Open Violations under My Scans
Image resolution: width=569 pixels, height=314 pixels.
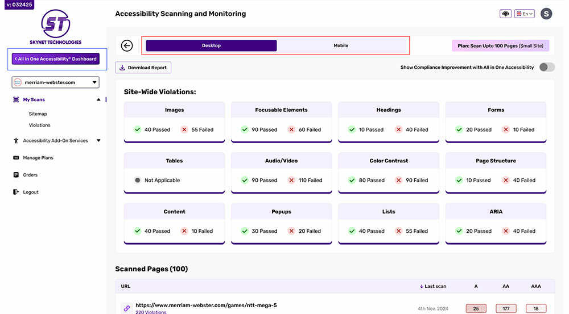pyautogui.click(x=39, y=125)
